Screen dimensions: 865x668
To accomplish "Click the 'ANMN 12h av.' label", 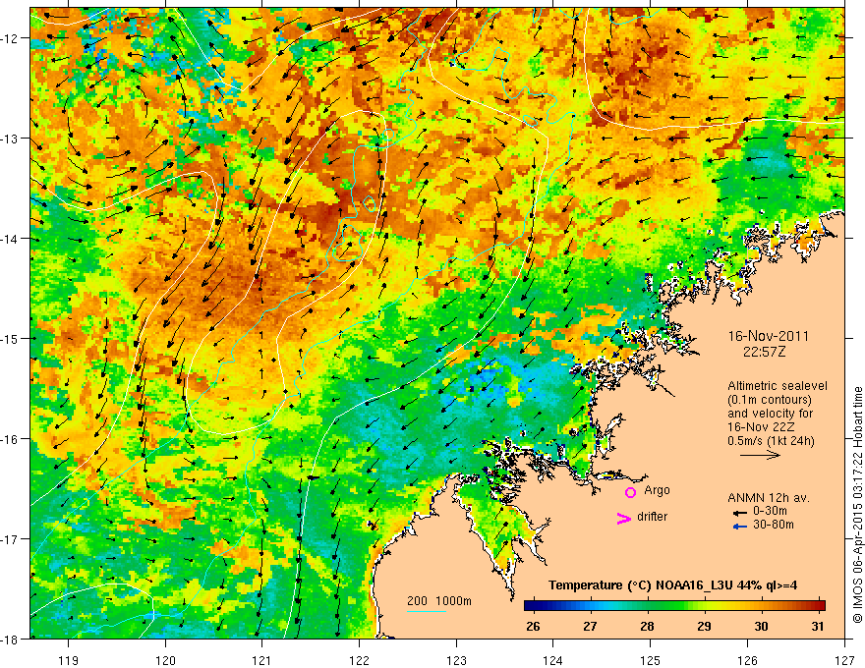I will [x=769, y=498].
